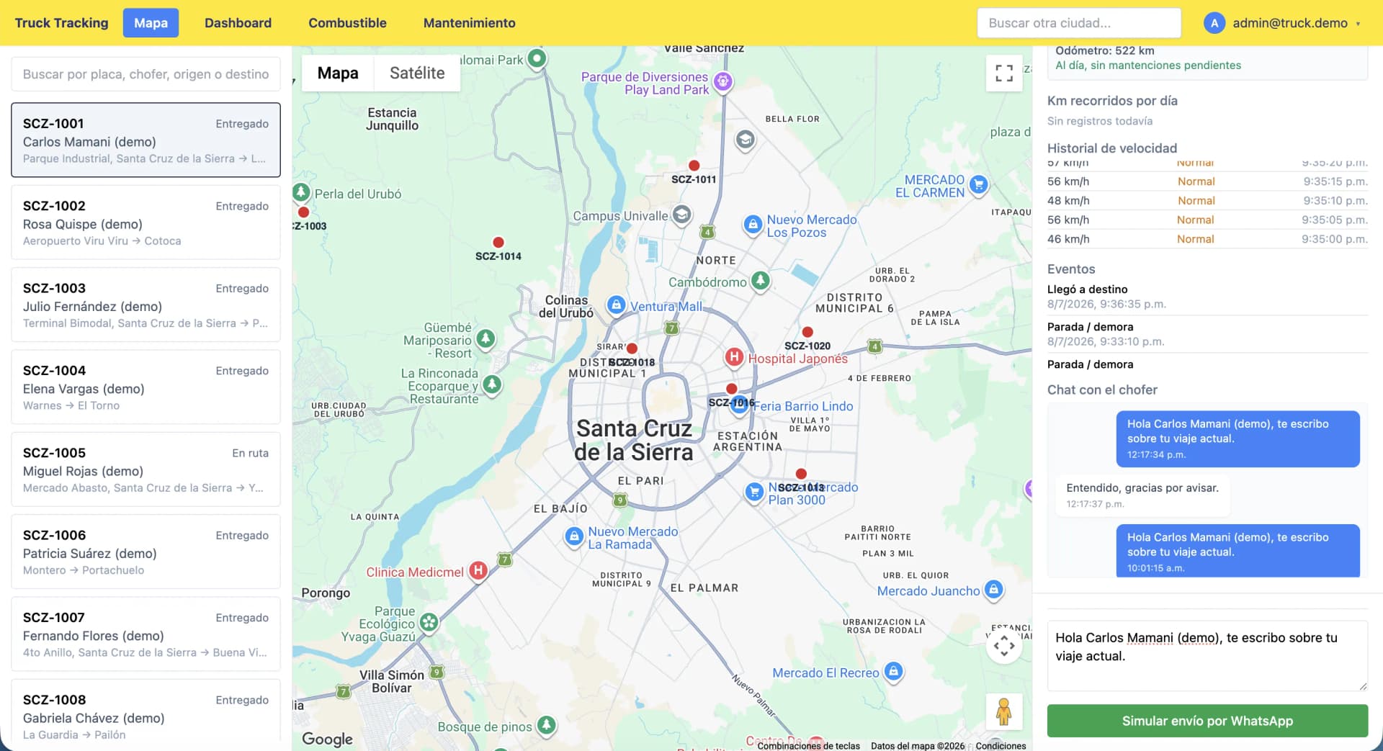The width and height of the screenshot is (1383, 751).
Task: Open the Combustible navigation tab
Action: click(347, 23)
